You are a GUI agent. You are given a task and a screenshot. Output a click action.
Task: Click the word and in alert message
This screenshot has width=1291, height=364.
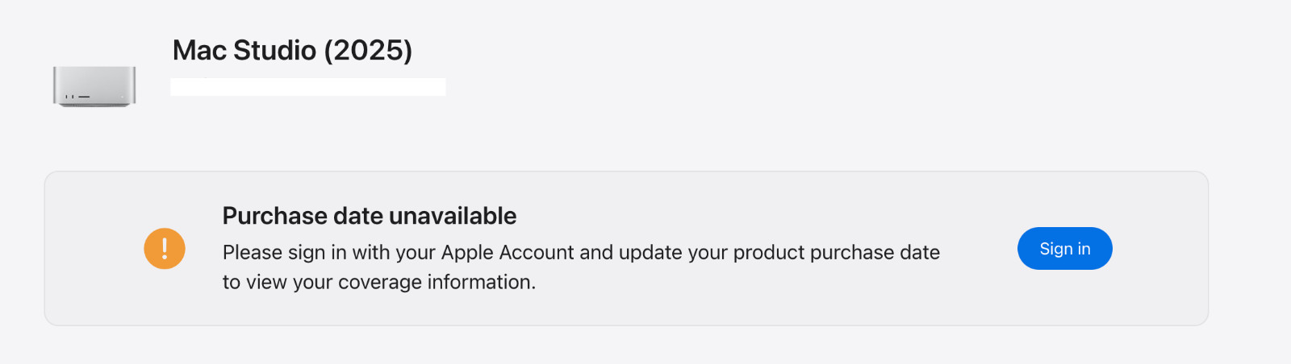pos(596,252)
